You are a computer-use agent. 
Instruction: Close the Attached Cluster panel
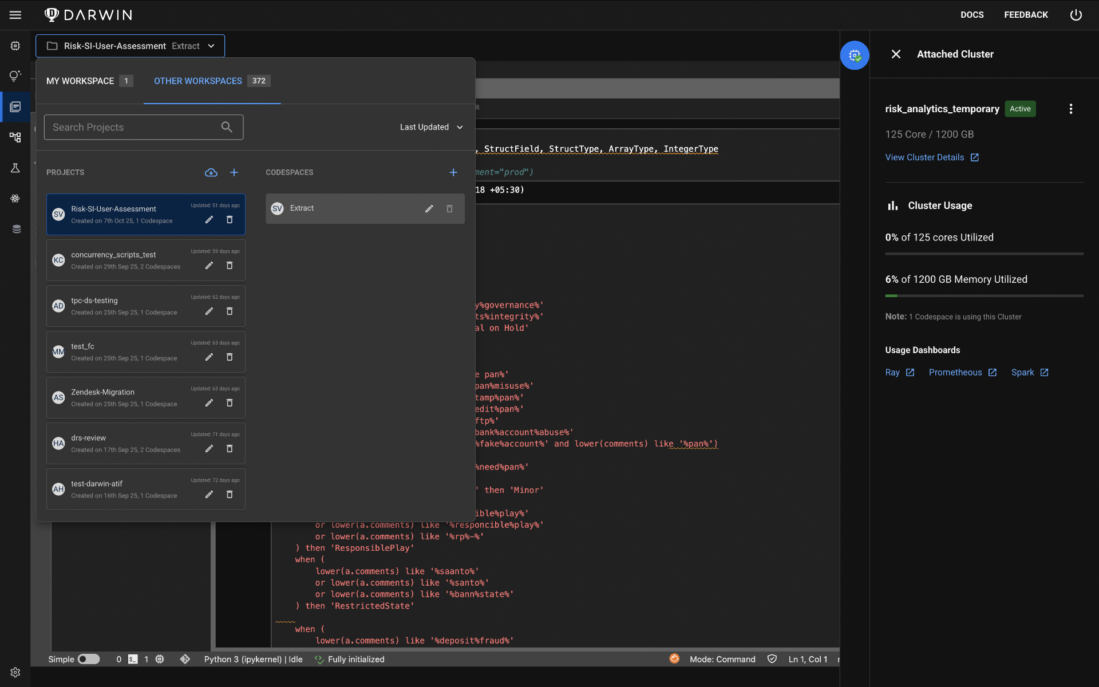[x=896, y=54]
